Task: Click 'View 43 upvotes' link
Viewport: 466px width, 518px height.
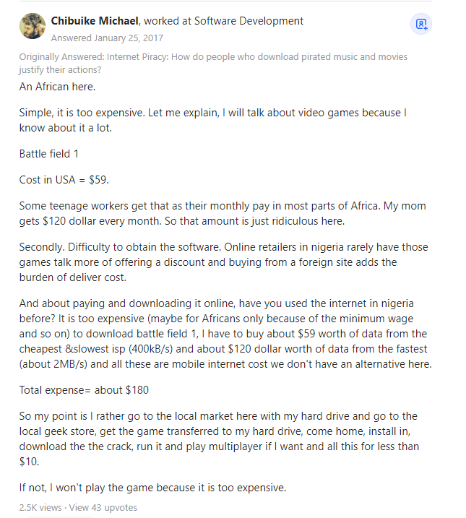Action: [x=103, y=507]
